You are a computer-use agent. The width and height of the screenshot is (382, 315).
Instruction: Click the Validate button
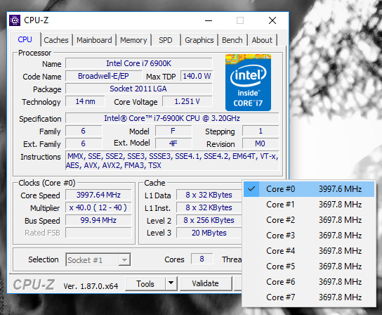tap(205, 284)
